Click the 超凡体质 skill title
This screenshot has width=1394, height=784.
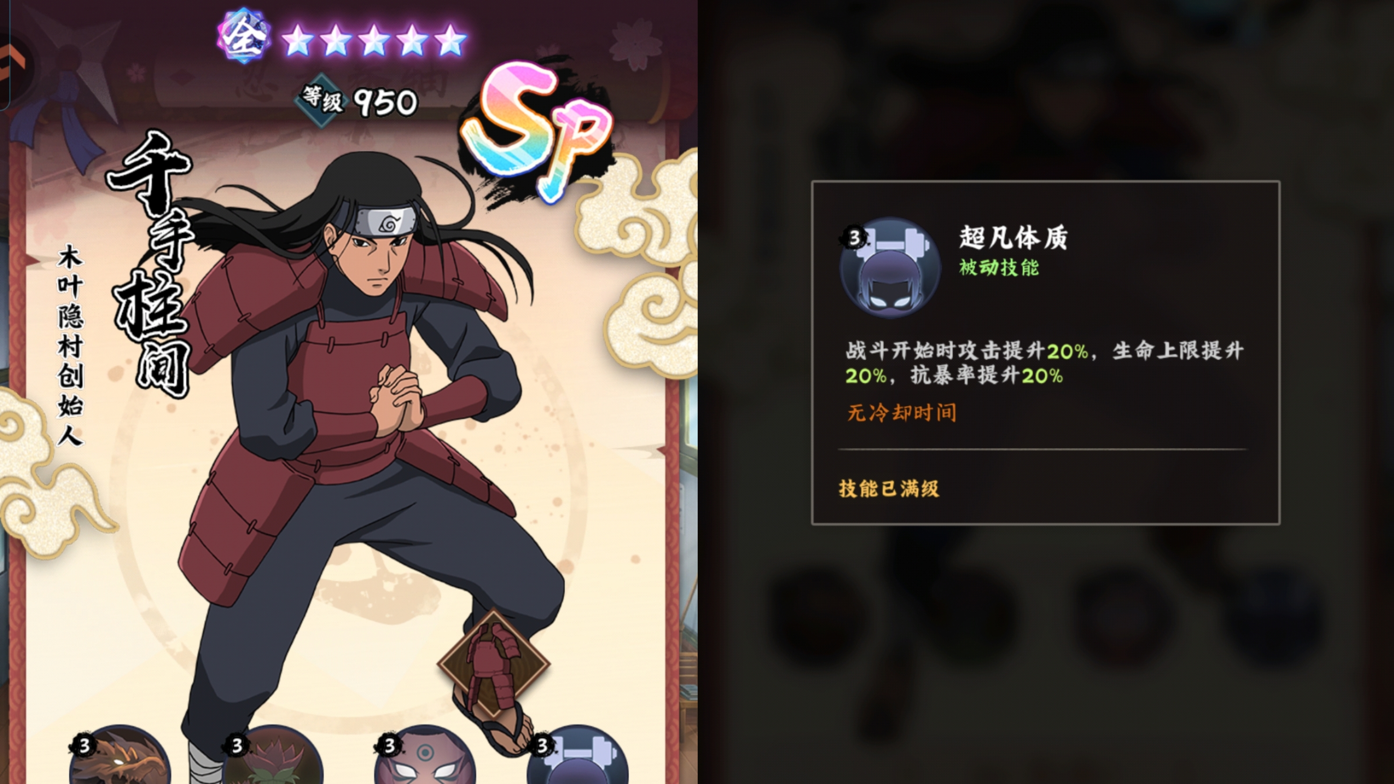(x=1013, y=238)
